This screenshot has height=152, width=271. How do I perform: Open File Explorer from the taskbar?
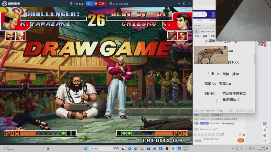coord(142,149)
